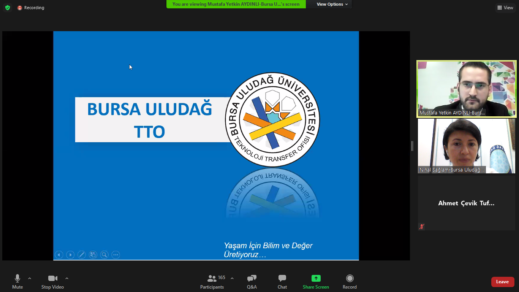Mute the microphone
This screenshot has height=292, width=519.
[17, 282]
